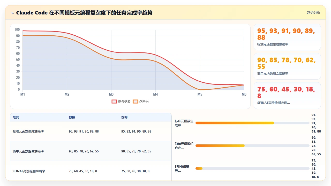Click the stacked 90, 85, 78 value right of the progress bar
The width and height of the screenshot is (331, 186).
pos(316,146)
